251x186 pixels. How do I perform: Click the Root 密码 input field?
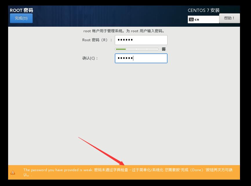pyautogui.click(x=141, y=40)
